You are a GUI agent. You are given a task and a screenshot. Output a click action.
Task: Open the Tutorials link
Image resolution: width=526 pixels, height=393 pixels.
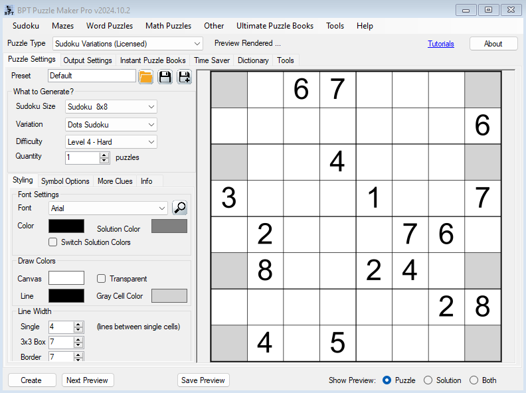click(441, 44)
